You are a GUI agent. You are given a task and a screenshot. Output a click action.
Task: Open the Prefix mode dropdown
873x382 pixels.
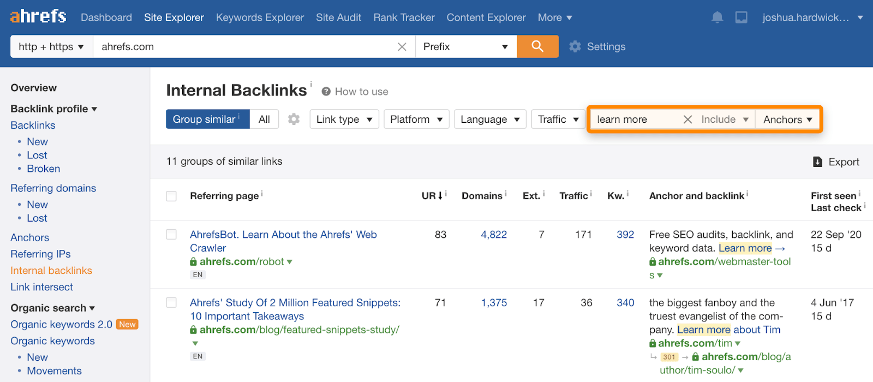click(x=465, y=46)
